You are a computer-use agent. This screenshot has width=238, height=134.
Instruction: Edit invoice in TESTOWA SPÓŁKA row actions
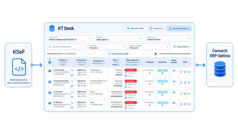(x=185, y=83)
